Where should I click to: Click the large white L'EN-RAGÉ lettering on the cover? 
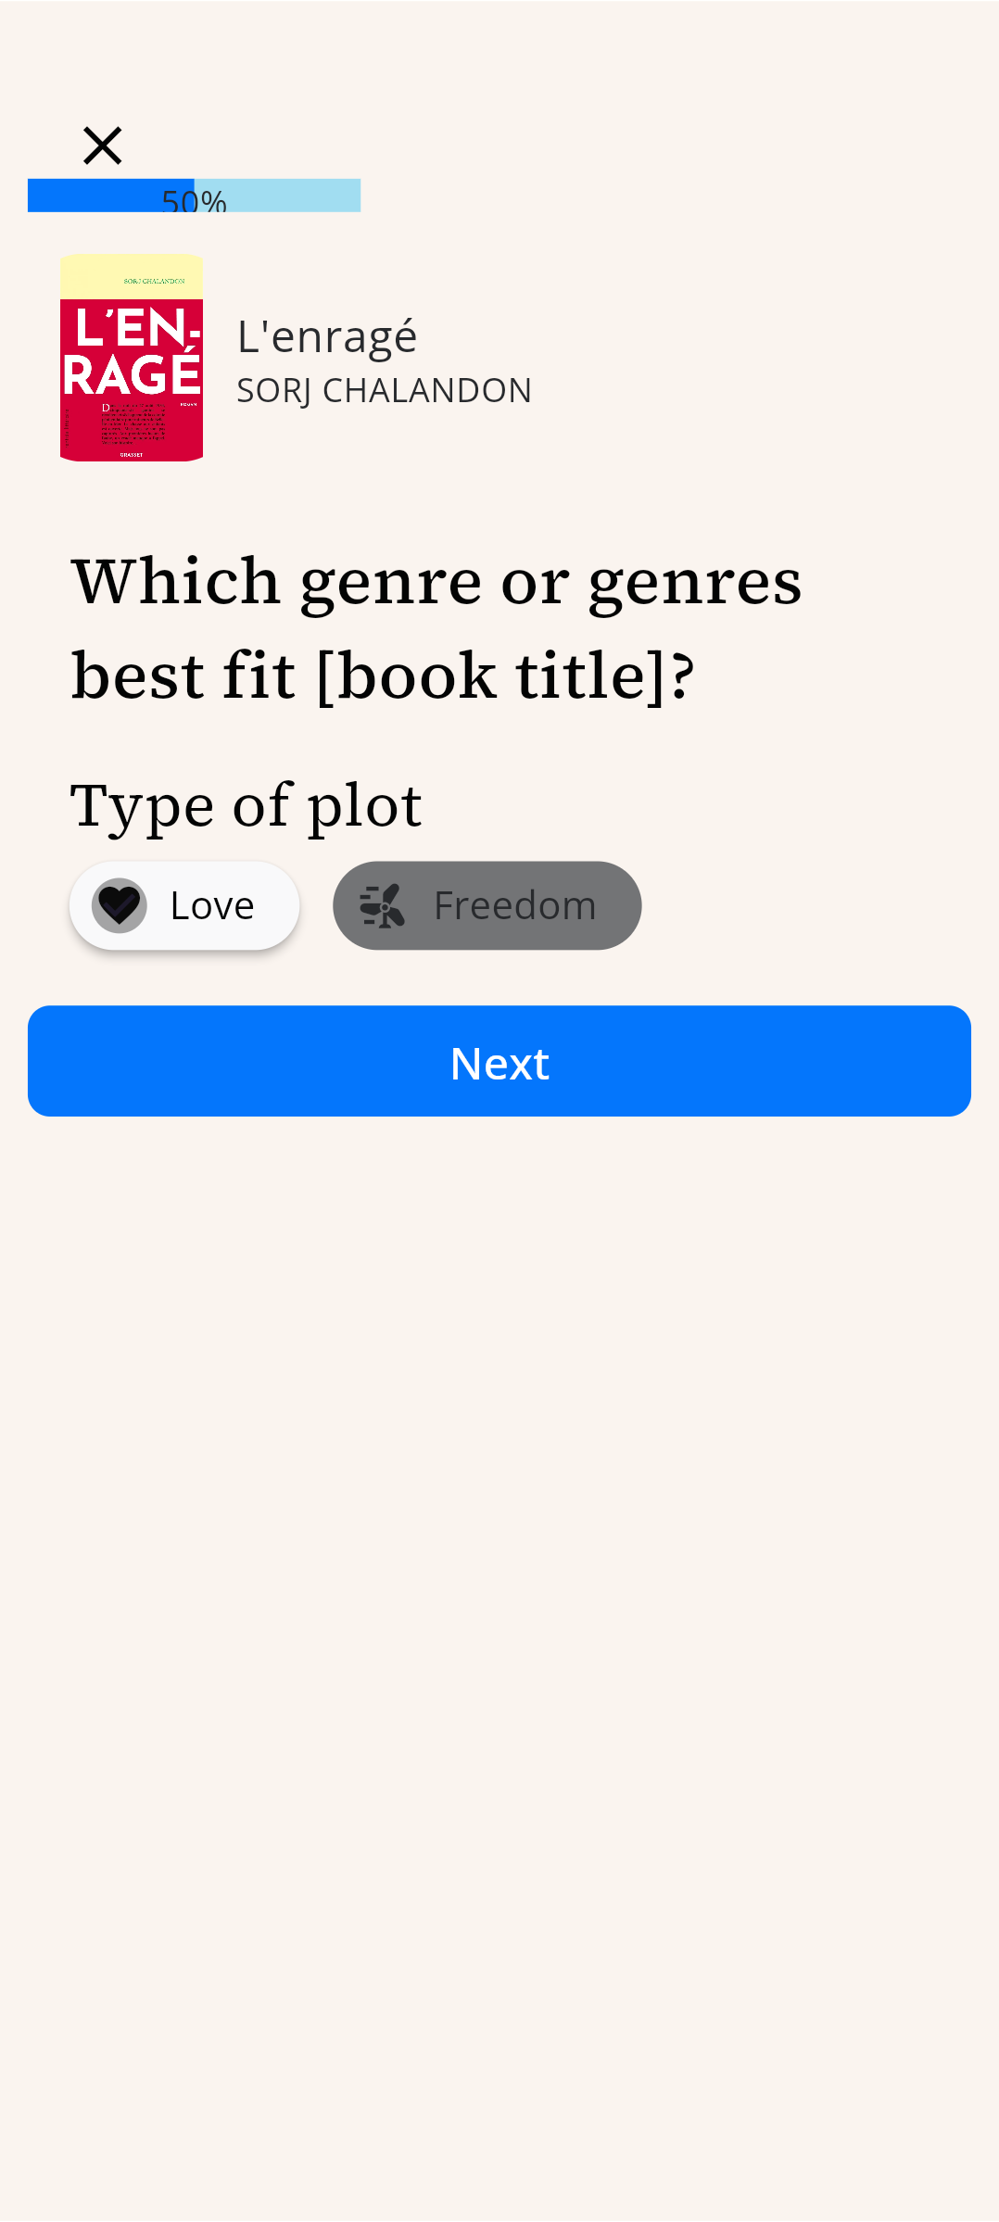(x=132, y=352)
